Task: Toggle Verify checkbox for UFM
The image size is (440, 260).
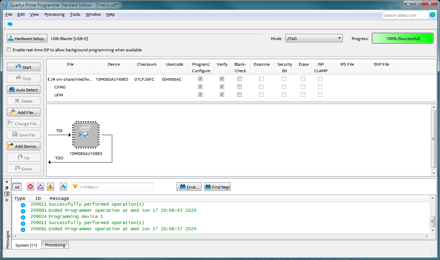Action: coord(222,94)
